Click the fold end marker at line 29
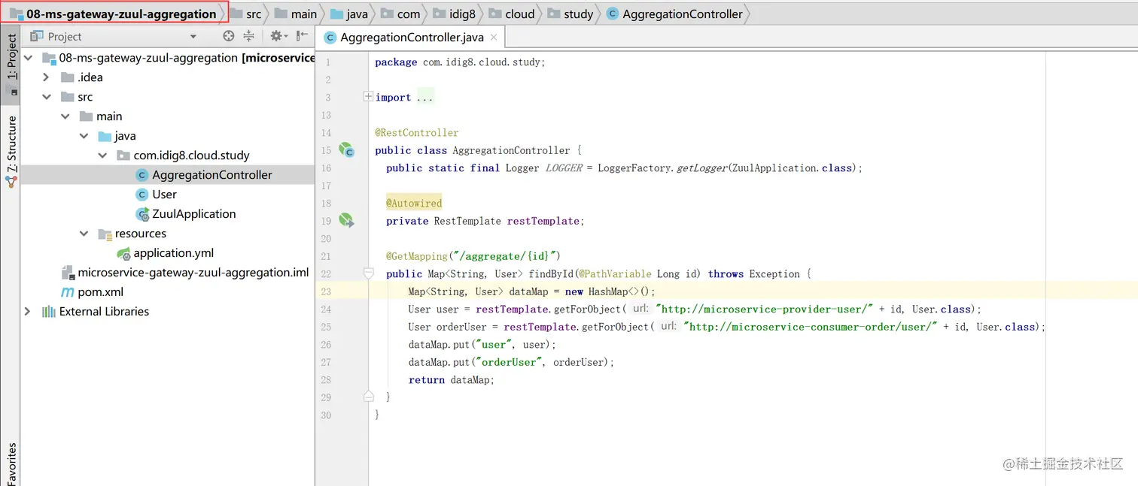The image size is (1138, 486). coord(368,396)
